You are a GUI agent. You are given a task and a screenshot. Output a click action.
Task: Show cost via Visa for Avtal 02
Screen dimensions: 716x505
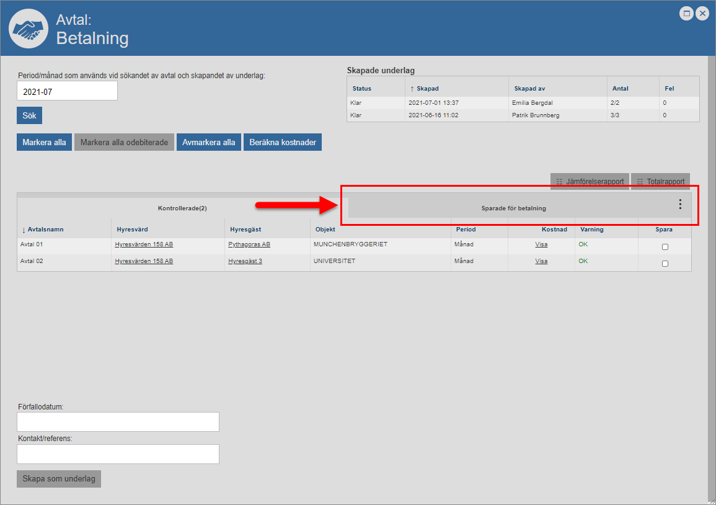[541, 261]
